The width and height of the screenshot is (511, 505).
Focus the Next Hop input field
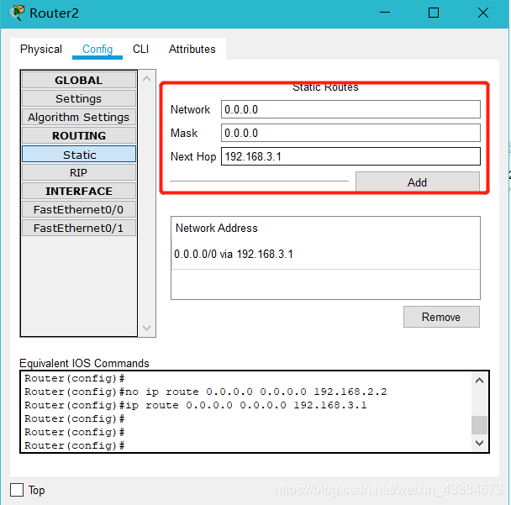[350, 156]
